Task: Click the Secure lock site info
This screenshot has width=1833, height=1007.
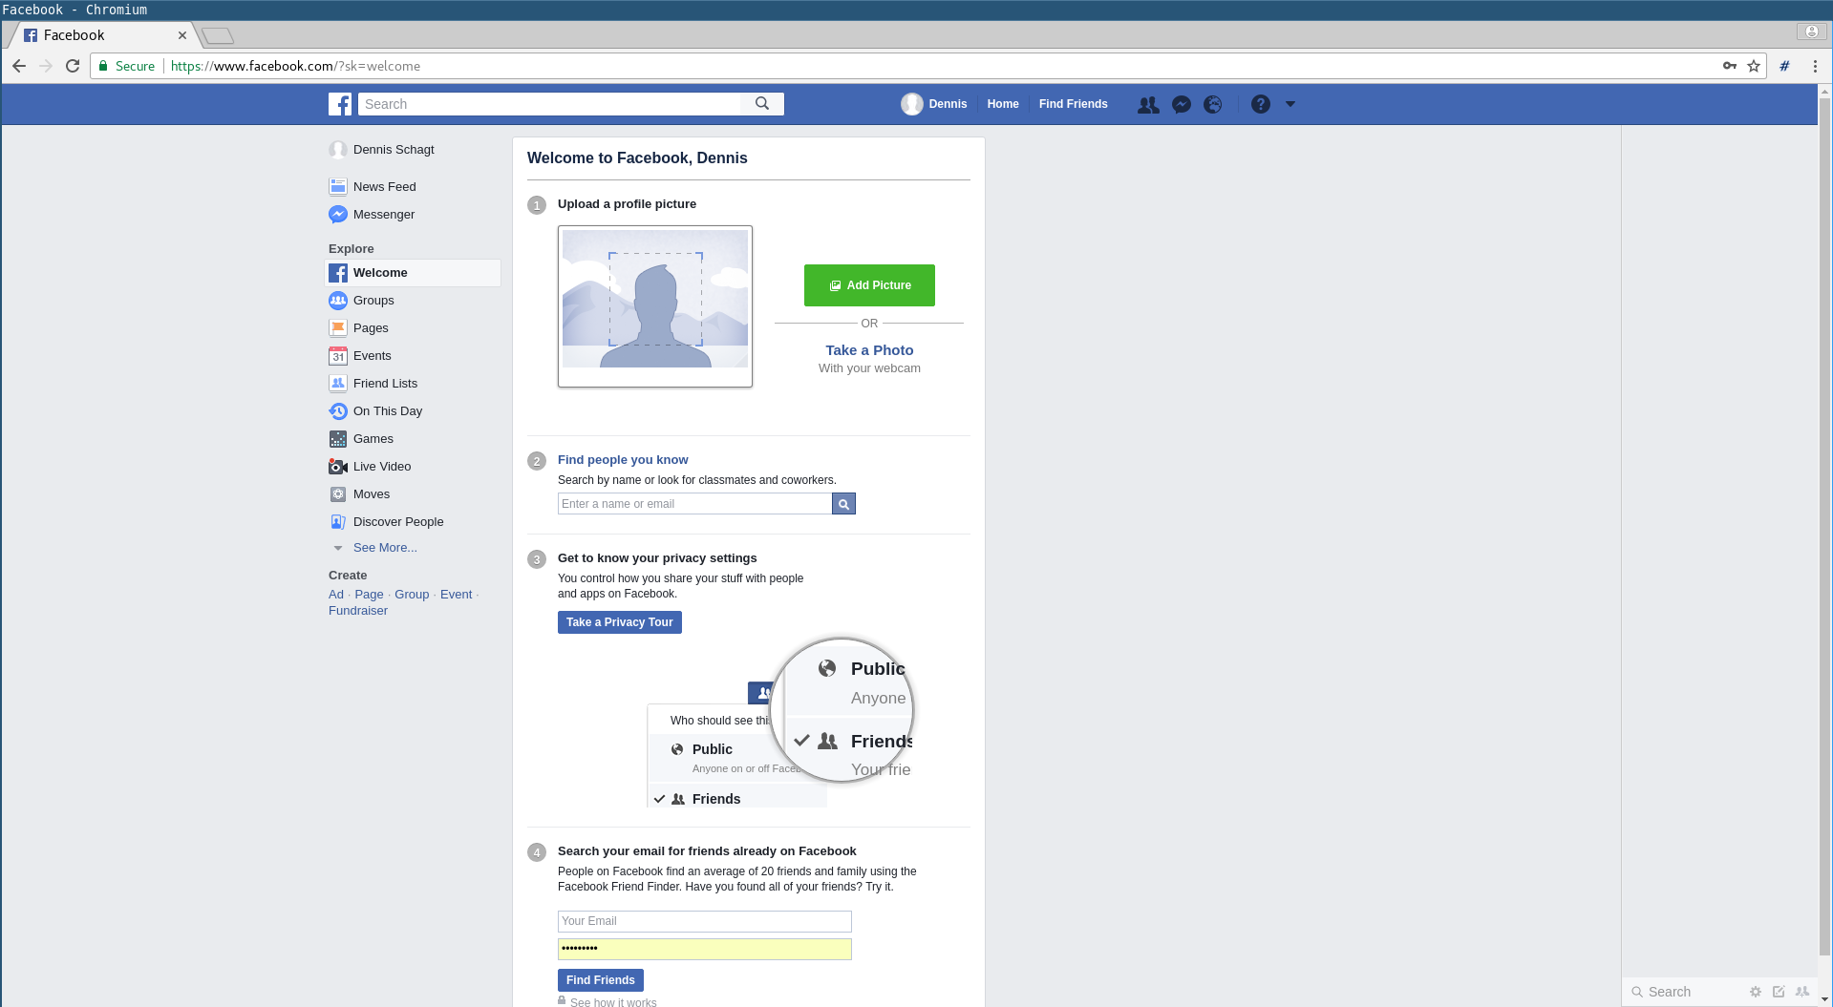Action: coord(127,66)
